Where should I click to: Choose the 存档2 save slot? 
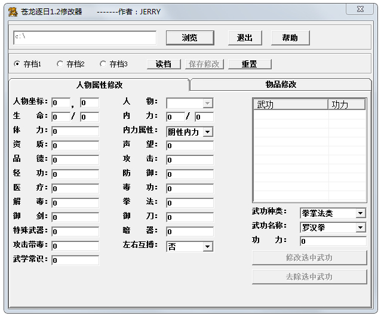[60, 64]
